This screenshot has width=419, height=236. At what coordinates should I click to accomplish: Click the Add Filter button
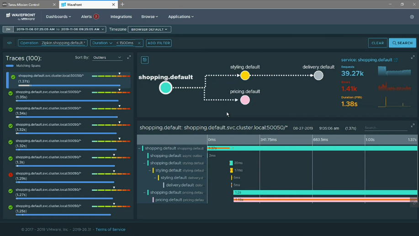pos(159,43)
